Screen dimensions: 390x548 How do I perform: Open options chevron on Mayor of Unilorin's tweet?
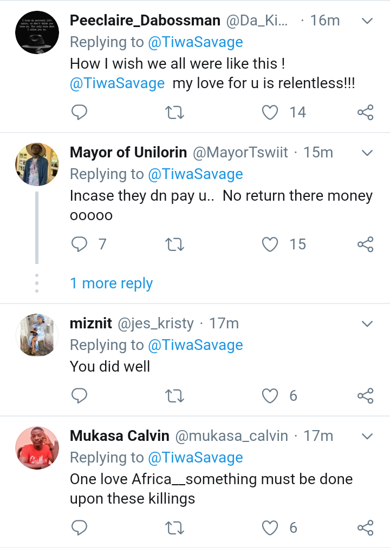(367, 153)
